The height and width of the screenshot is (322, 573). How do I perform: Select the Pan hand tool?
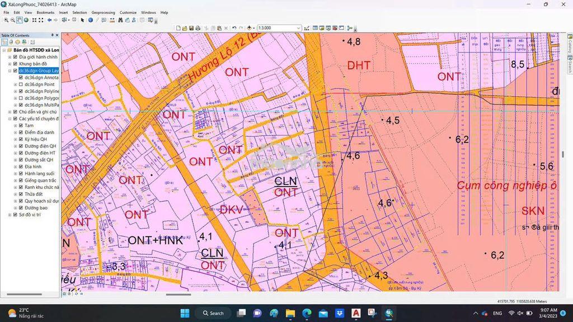tap(20, 20)
